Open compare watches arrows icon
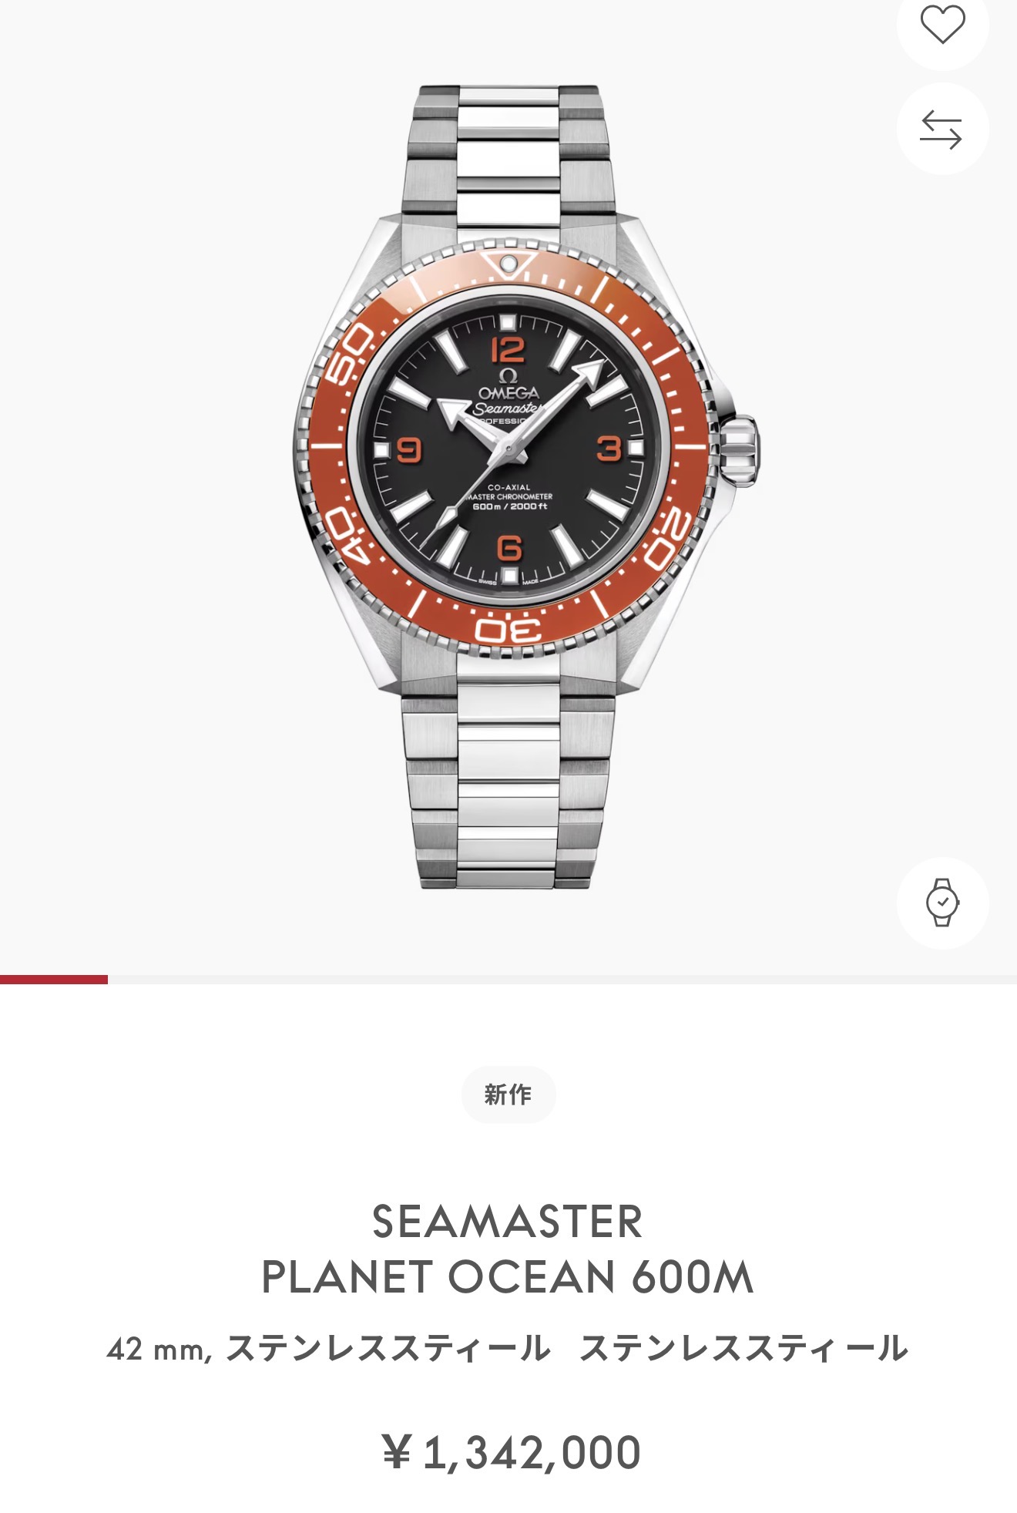The height and width of the screenshot is (1513, 1017). click(x=942, y=129)
